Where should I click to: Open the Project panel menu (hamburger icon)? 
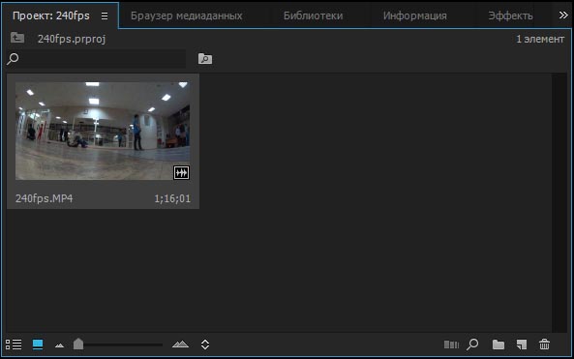coord(105,16)
